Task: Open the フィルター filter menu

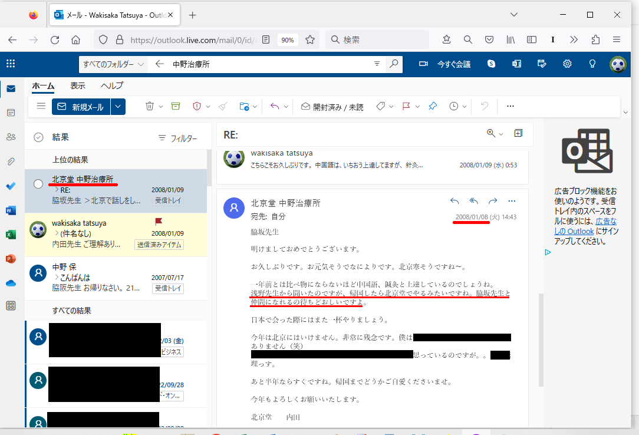Action: [177, 139]
